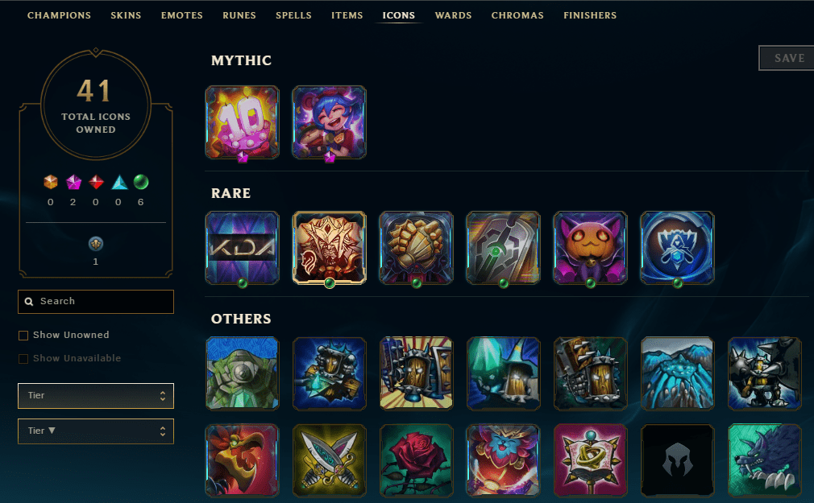Select the 10th anniversary cake mythic icon
This screenshot has height=503, width=814.
click(x=243, y=122)
